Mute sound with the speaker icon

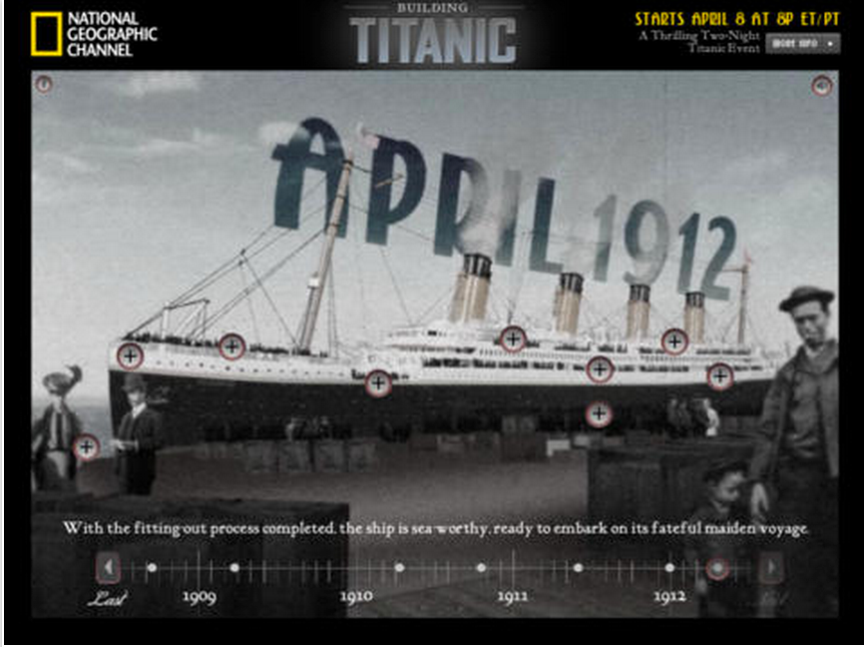tap(821, 86)
